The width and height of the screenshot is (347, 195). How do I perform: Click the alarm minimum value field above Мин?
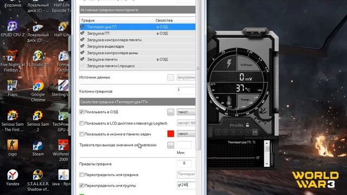tap(184, 145)
